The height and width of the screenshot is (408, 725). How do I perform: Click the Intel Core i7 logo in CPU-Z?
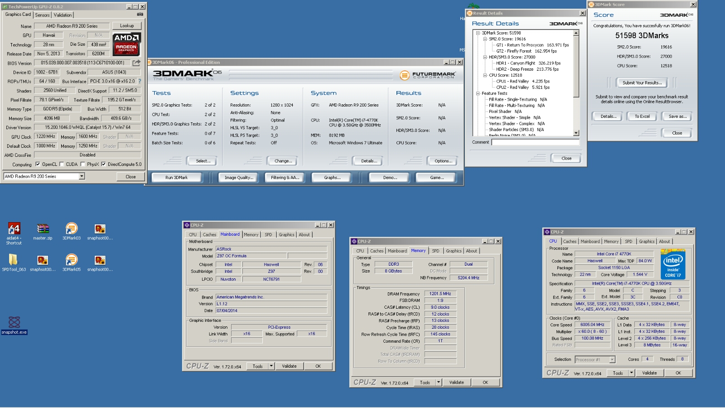click(x=673, y=264)
